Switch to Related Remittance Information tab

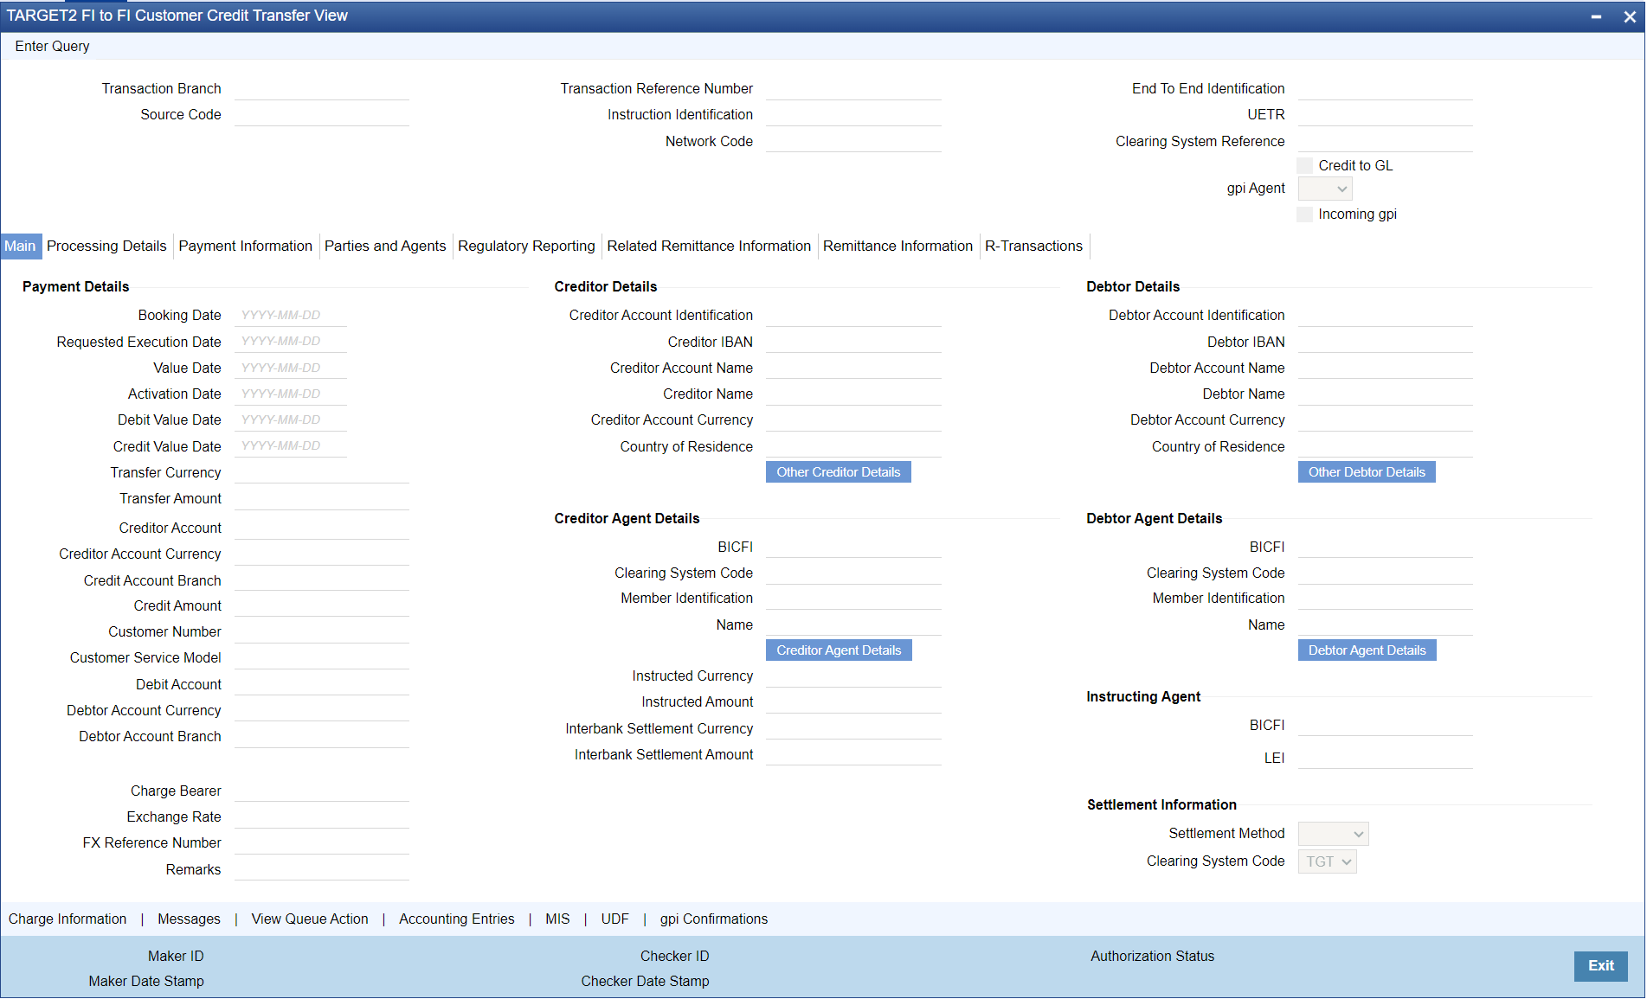pyautogui.click(x=709, y=247)
